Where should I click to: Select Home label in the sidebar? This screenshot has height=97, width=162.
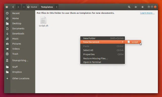[x=15, y=18]
